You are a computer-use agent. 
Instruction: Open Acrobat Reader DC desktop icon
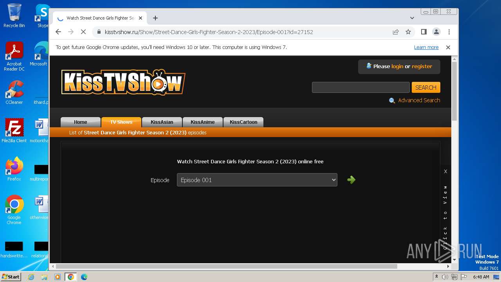coord(14,57)
